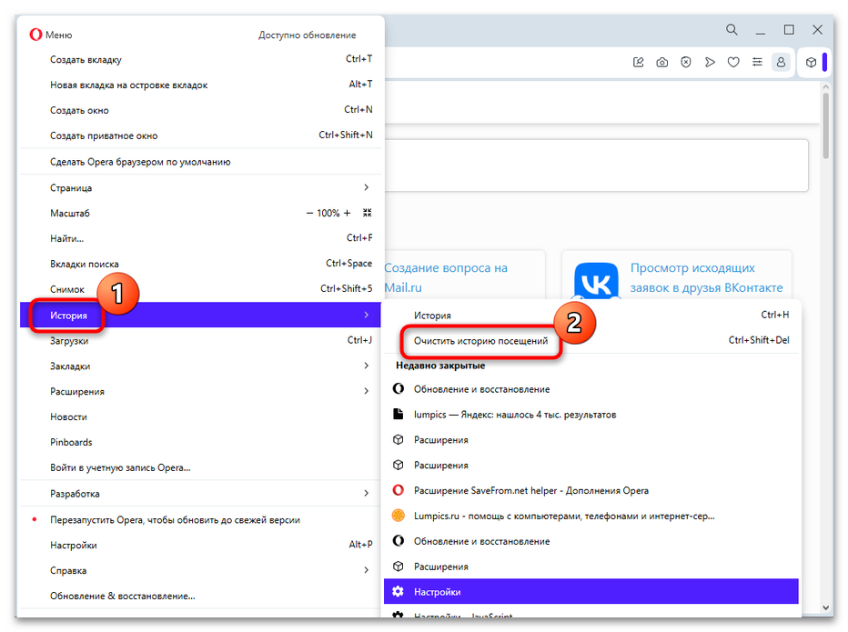Click the page vertical scrollbar
The image size is (848, 632).
coord(825,125)
